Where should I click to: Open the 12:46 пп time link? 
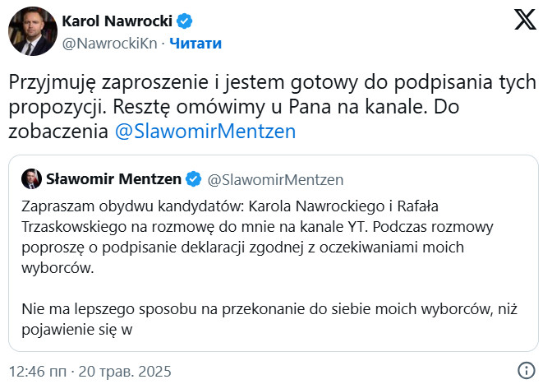click(37, 372)
